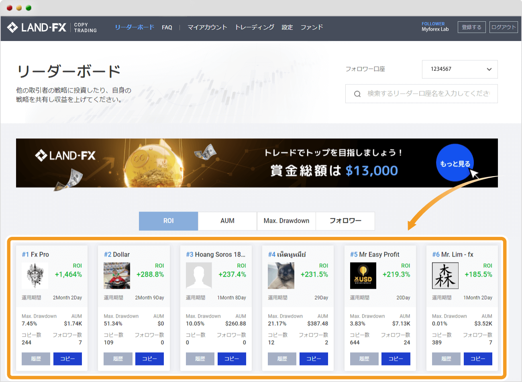Click the $387.48 AUM value

coord(318,324)
